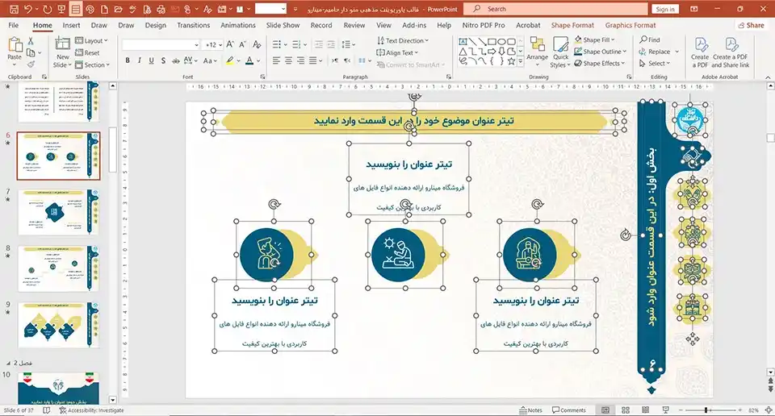
Task: Select slide 7 thumbnail
Action: pyautogui.click(x=59, y=212)
